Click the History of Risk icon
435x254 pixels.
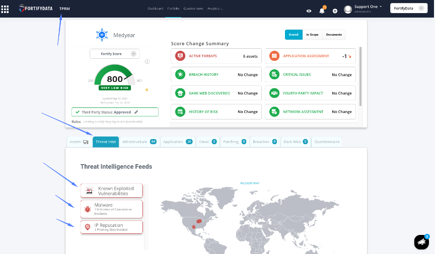click(180, 112)
